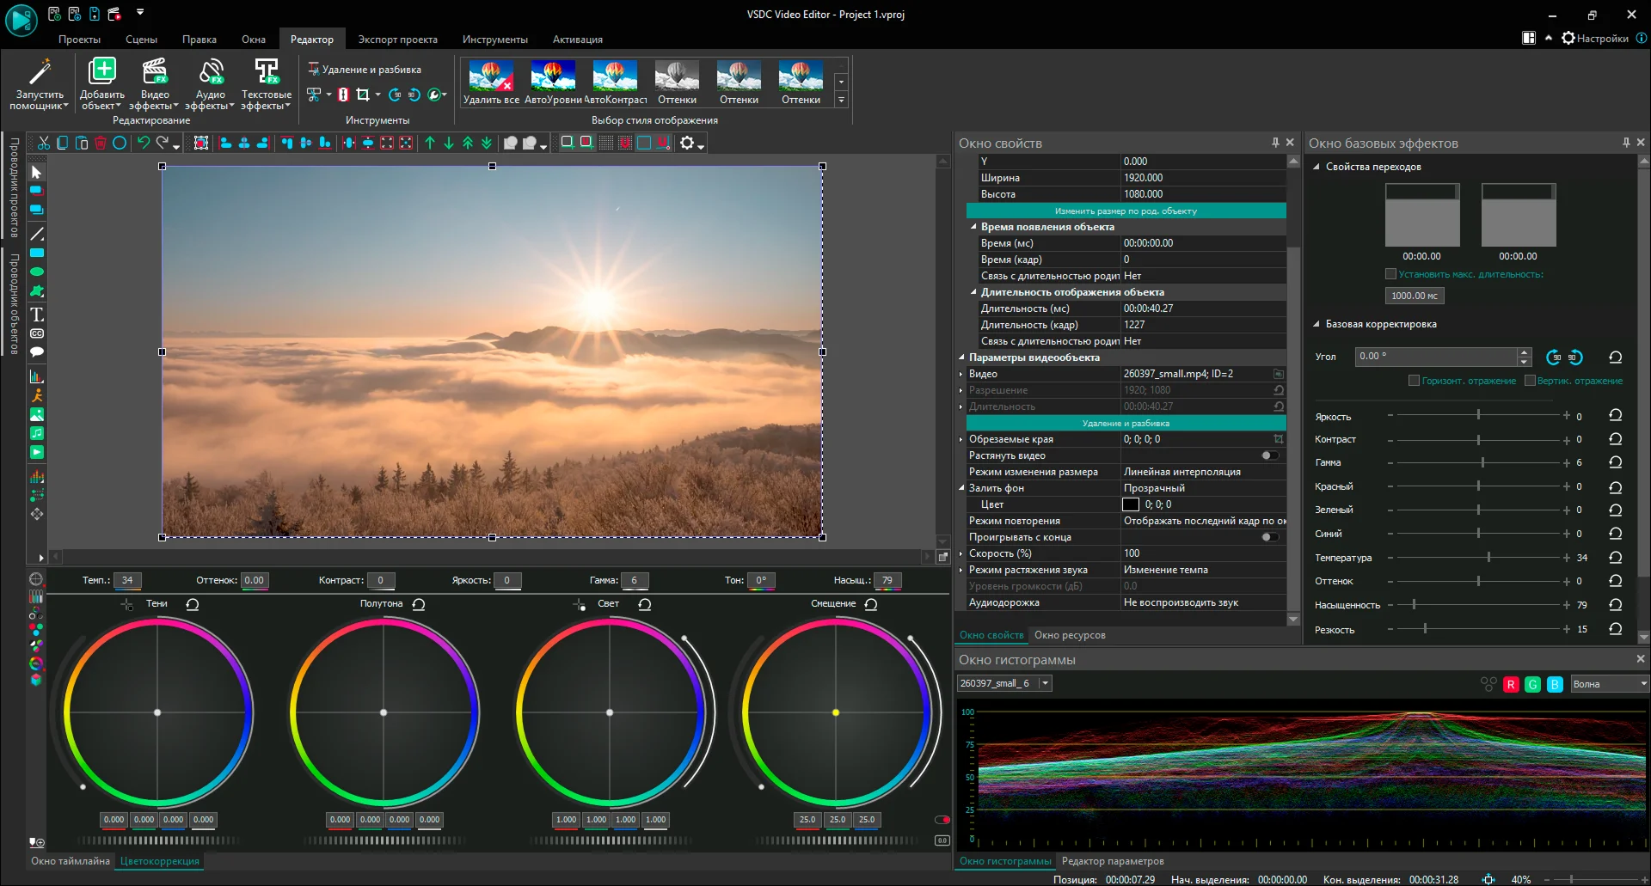Screen dimensions: 1651x886
Task: Toggle the red switch beside the Смещение wheel
Action: coord(942,820)
